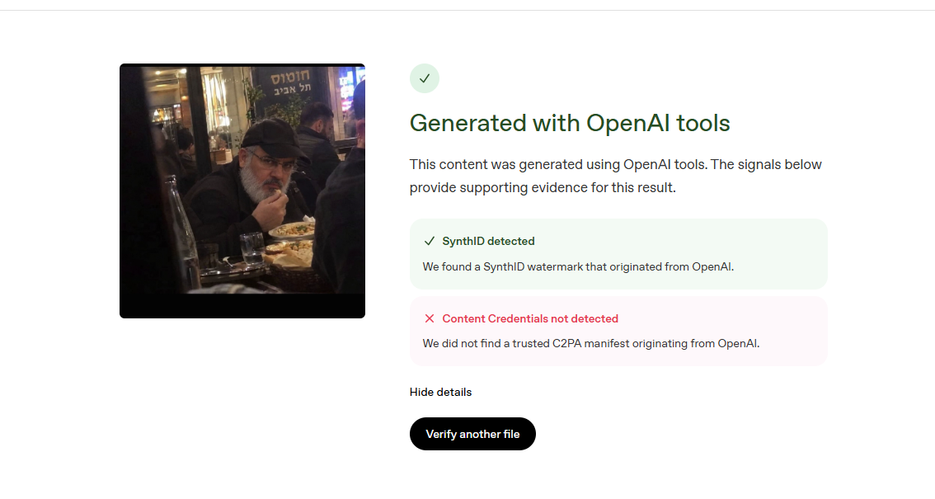Image resolution: width=935 pixels, height=499 pixels.
Task: Click the SynthID detected checkmark icon
Action: pyautogui.click(x=430, y=242)
